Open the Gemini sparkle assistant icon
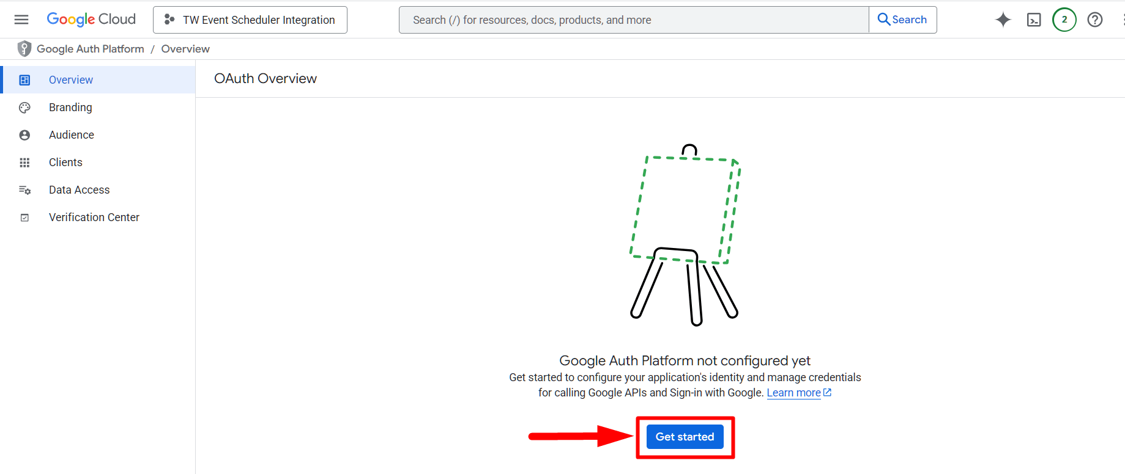1125x474 pixels. tap(1003, 20)
